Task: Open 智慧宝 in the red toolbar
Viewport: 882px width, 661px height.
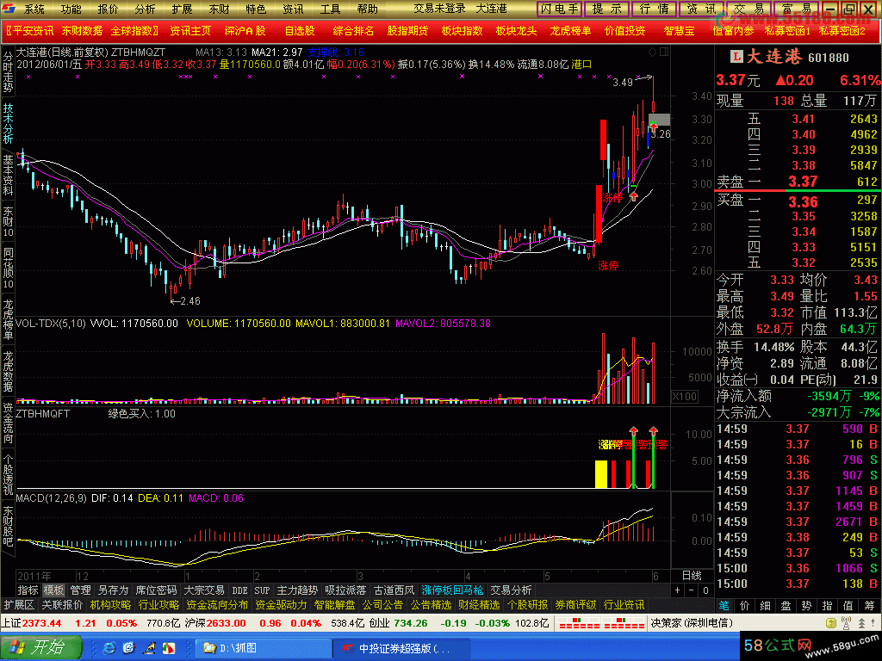Action: click(679, 31)
